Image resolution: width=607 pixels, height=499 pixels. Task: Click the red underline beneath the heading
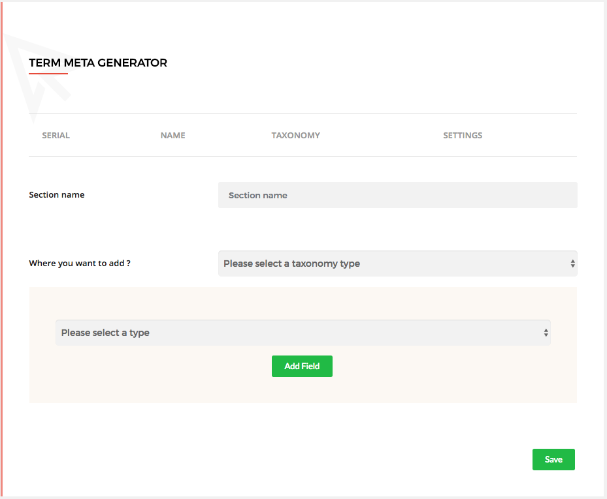48,74
